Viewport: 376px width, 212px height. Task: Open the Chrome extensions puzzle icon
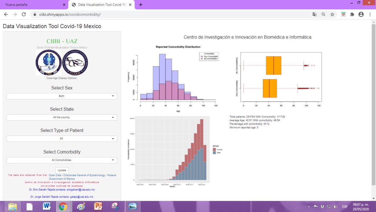click(x=352, y=14)
